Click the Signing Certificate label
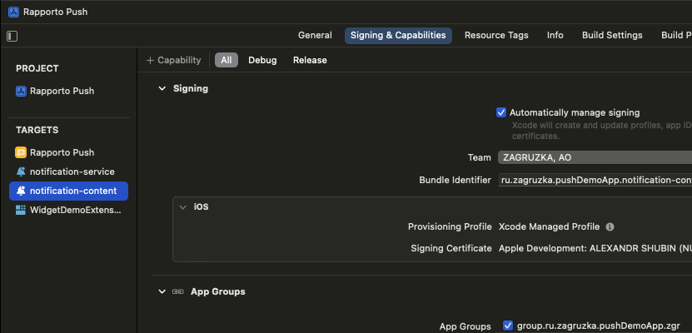 click(451, 248)
